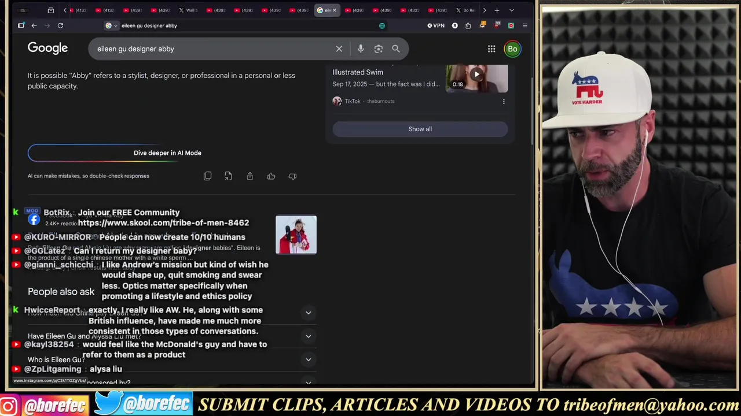
Task: Share the AI overview response
Action: coord(250,176)
